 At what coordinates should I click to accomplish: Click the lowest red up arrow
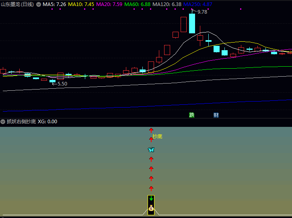[x=151, y=188]
